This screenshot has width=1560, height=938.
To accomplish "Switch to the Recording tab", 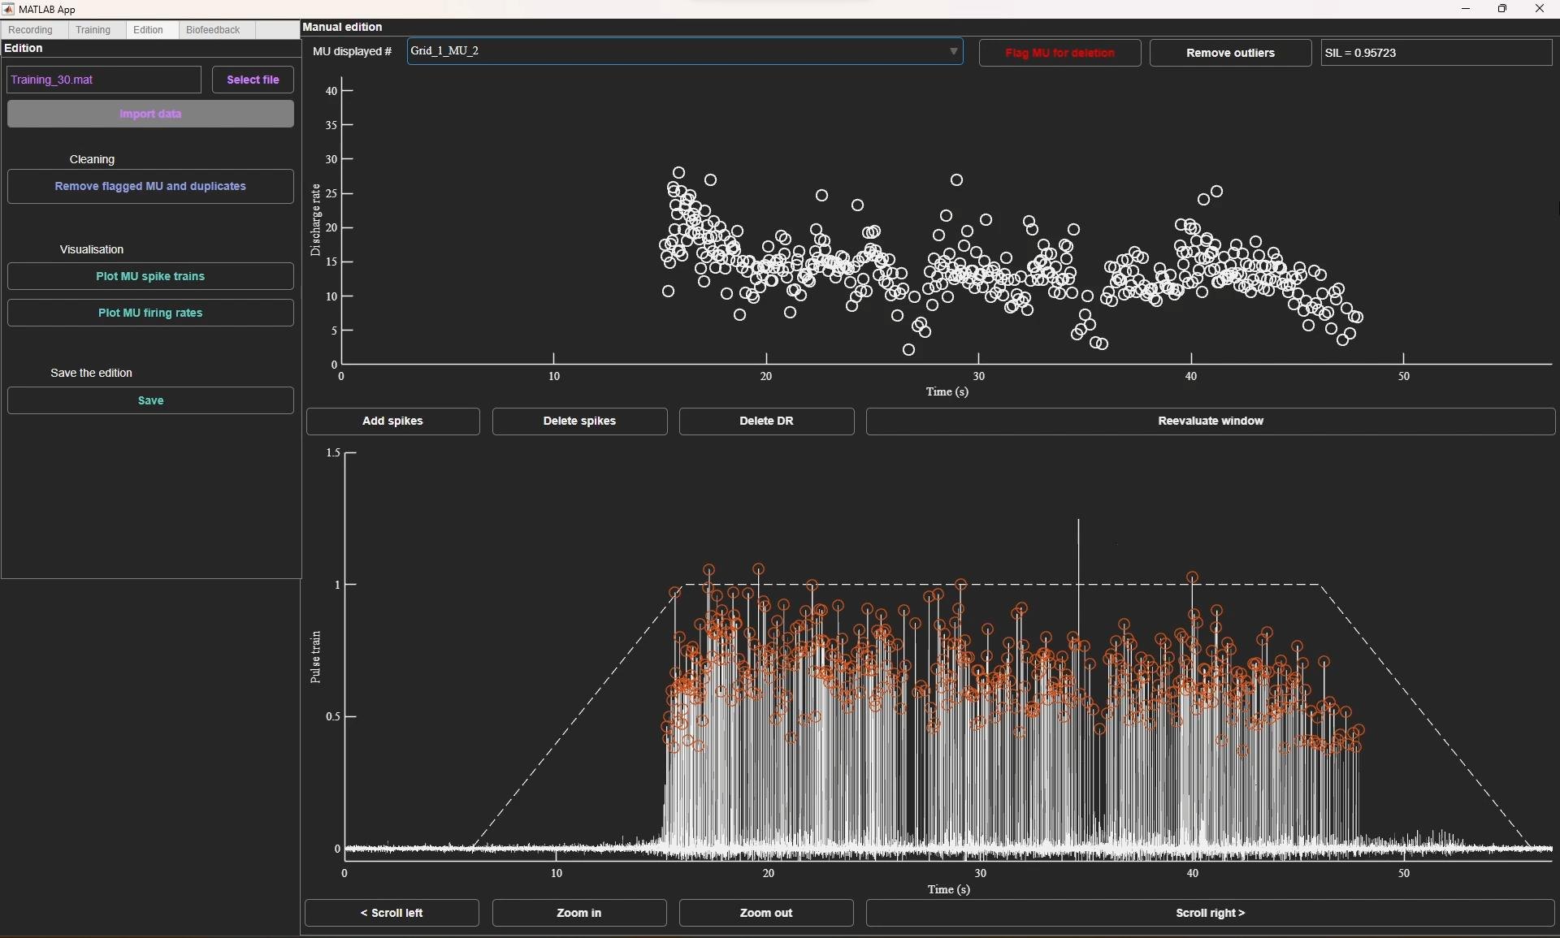I will tap(31, 30).
